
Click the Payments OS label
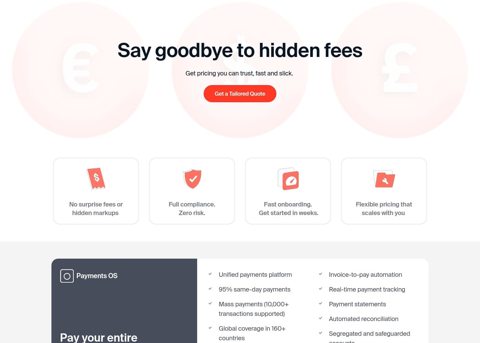pyautogui.click(x=97, y=276)
